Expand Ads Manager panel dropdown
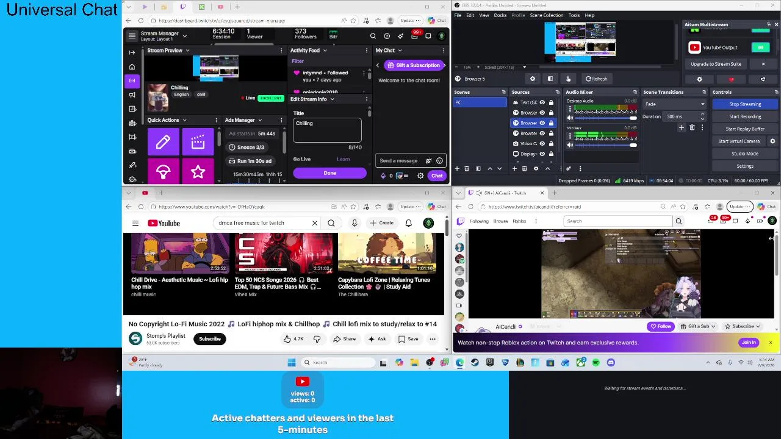Image resolution: width=781 pixels, height=439 pixels. [260, 120]
